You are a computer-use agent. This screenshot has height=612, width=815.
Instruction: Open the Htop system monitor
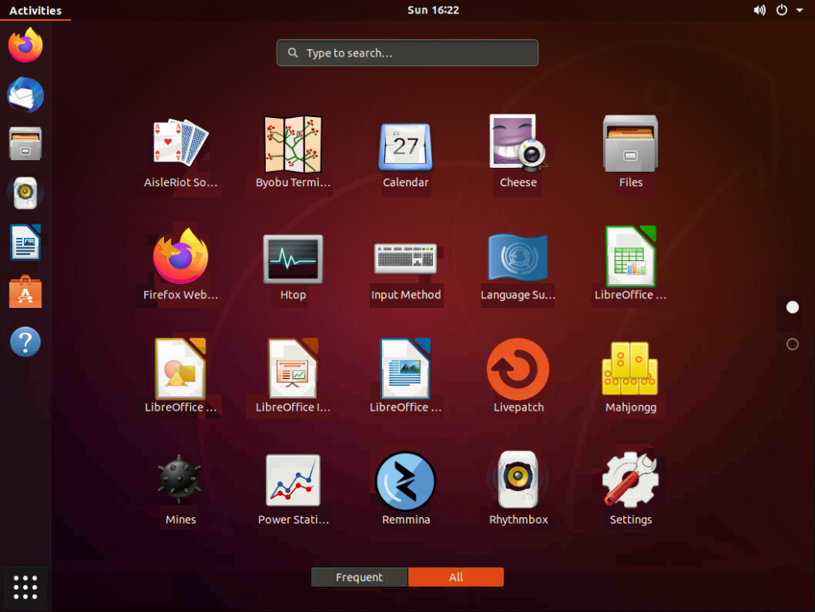click(293, 259)
